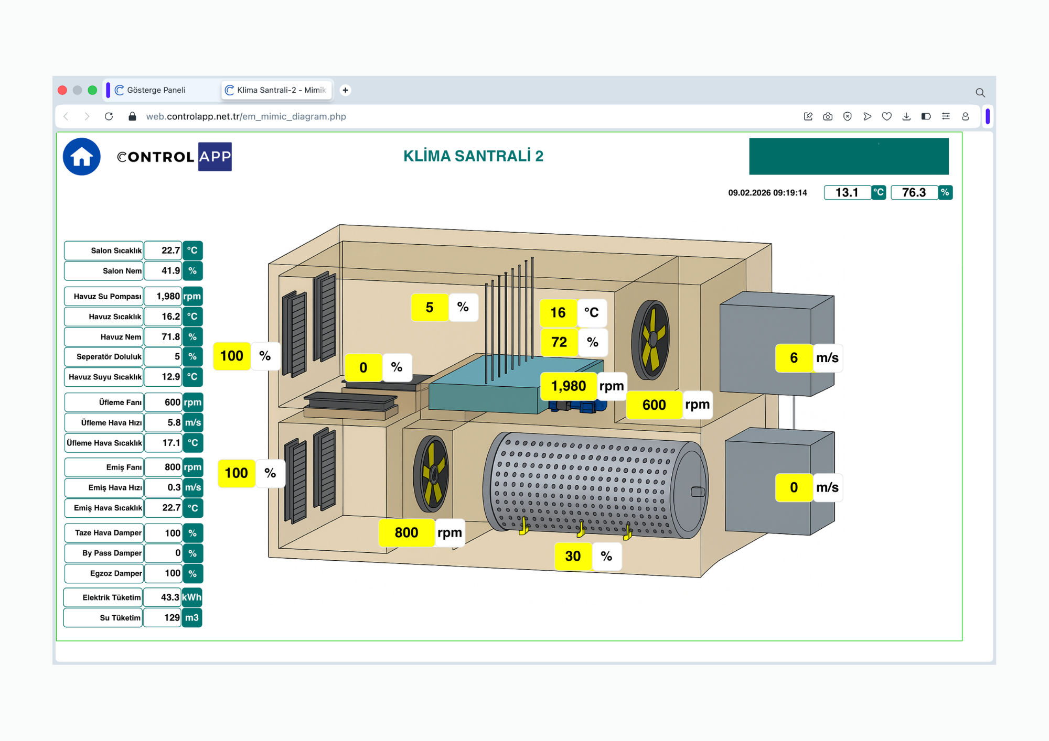
Task: Click the ControlApp logo
Action: 174,157
